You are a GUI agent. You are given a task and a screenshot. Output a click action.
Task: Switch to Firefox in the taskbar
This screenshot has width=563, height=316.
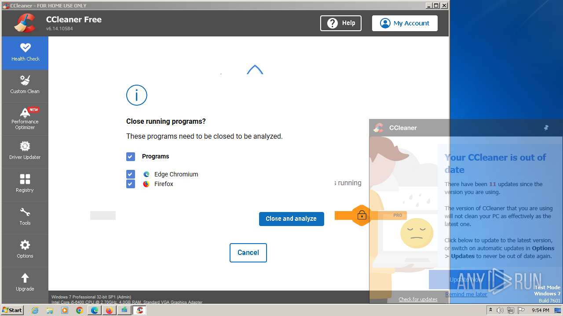click(109, 310)
